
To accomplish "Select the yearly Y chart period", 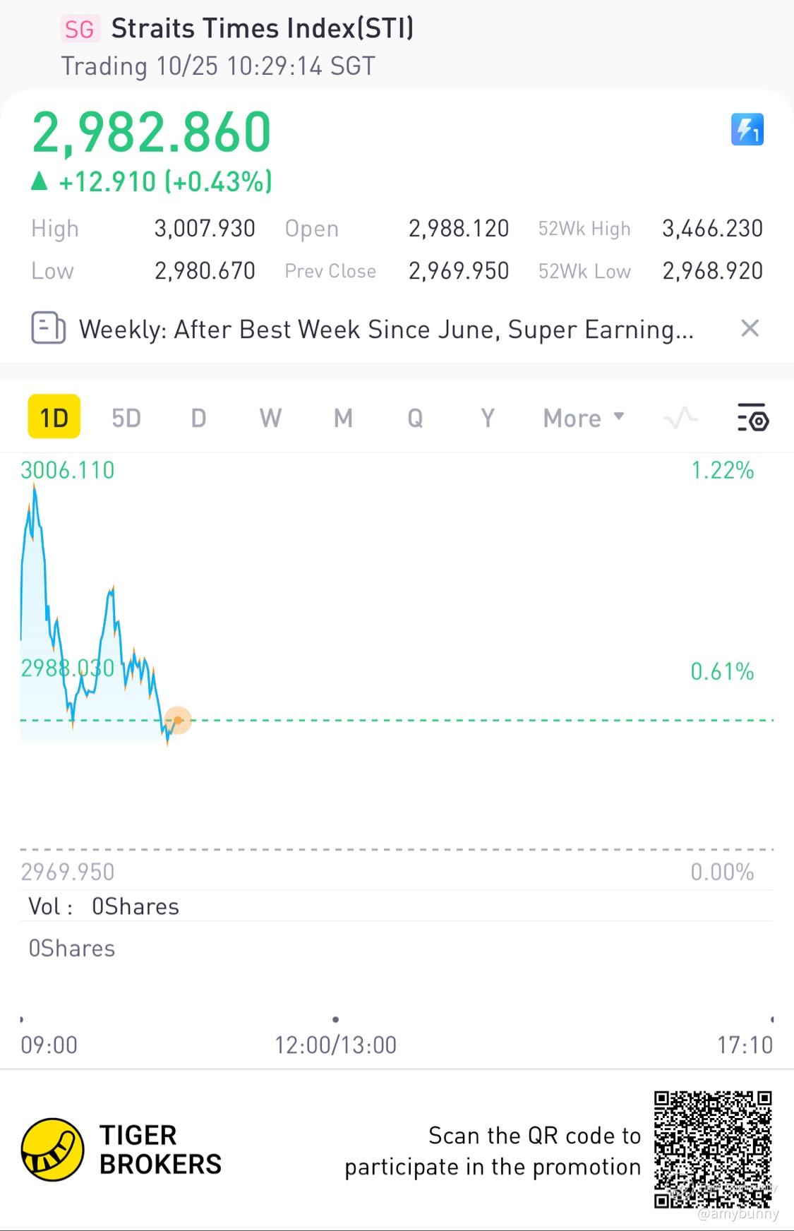I will (x=487, y=418).
